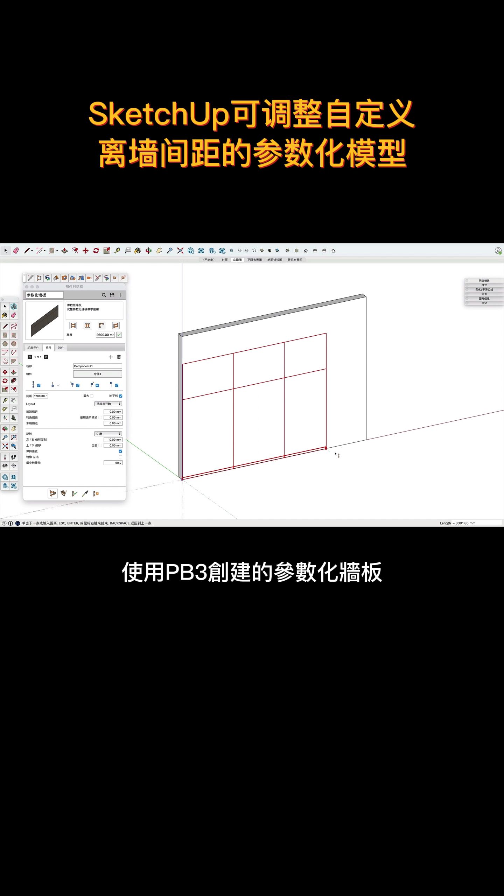Click the Look Around eye tool
Viewport: 504px width, 896px height.
pos(5,466)
